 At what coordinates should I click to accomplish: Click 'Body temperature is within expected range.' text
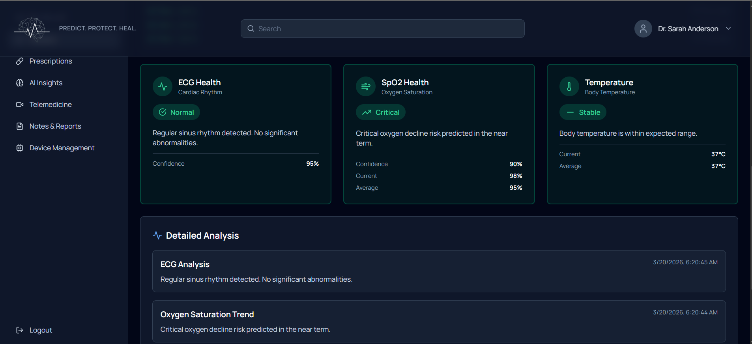tap(628, 133)
